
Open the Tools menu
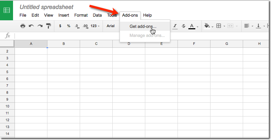coord(112,15)
